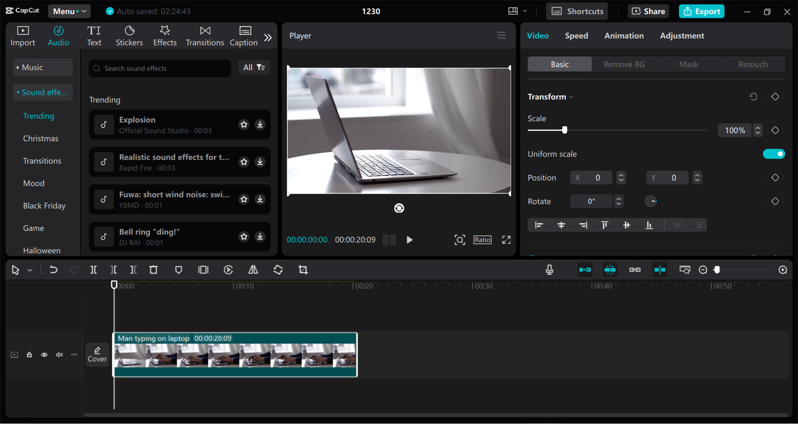This screenshot has width=798, height=424.
Task: Select the Game sound category
Action: point(34,228)
